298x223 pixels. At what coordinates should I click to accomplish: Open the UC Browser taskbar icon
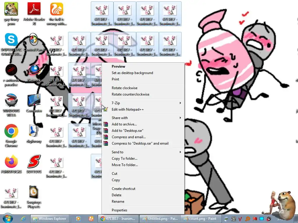tap(91, 219)
